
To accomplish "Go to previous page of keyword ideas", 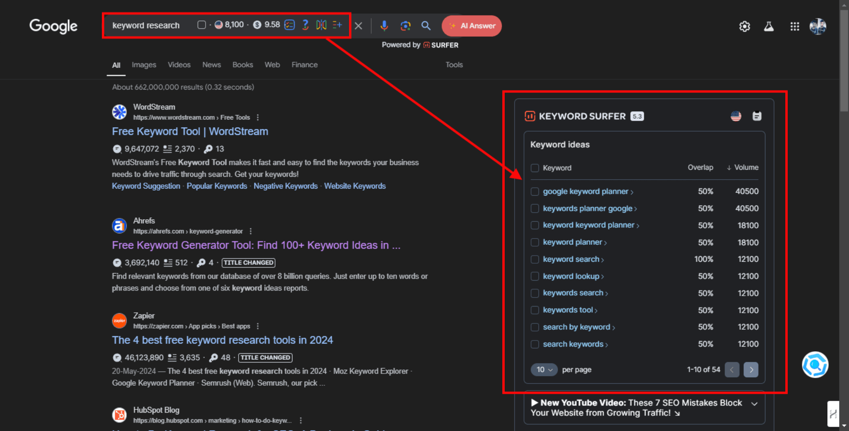I will pos(732,370).
